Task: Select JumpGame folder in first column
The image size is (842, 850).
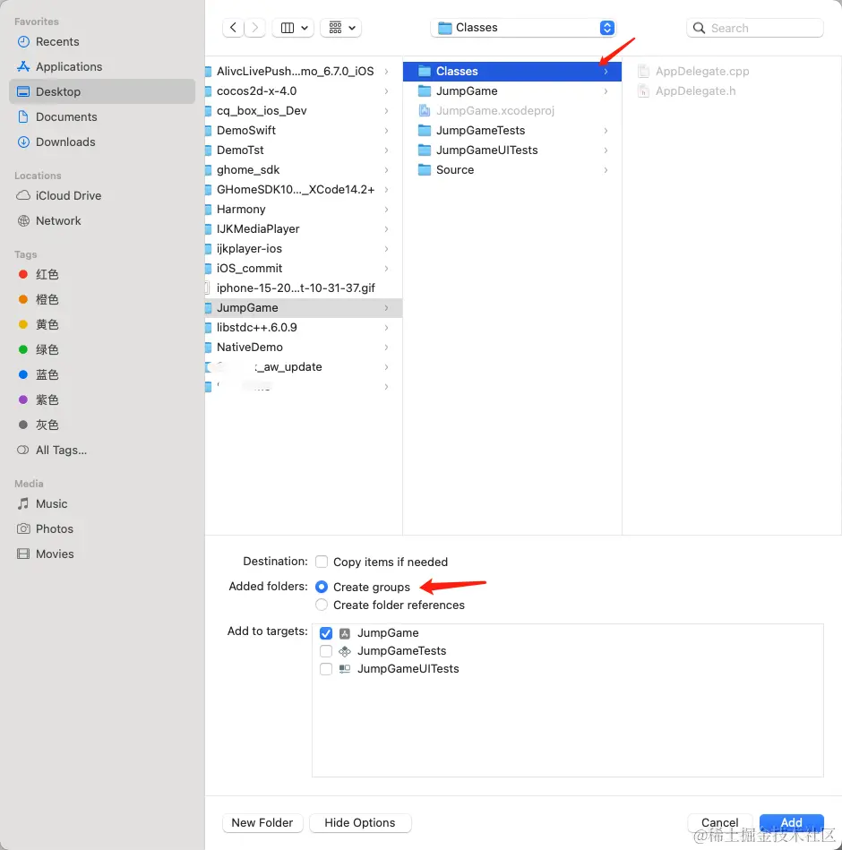Action: (304, 308)
